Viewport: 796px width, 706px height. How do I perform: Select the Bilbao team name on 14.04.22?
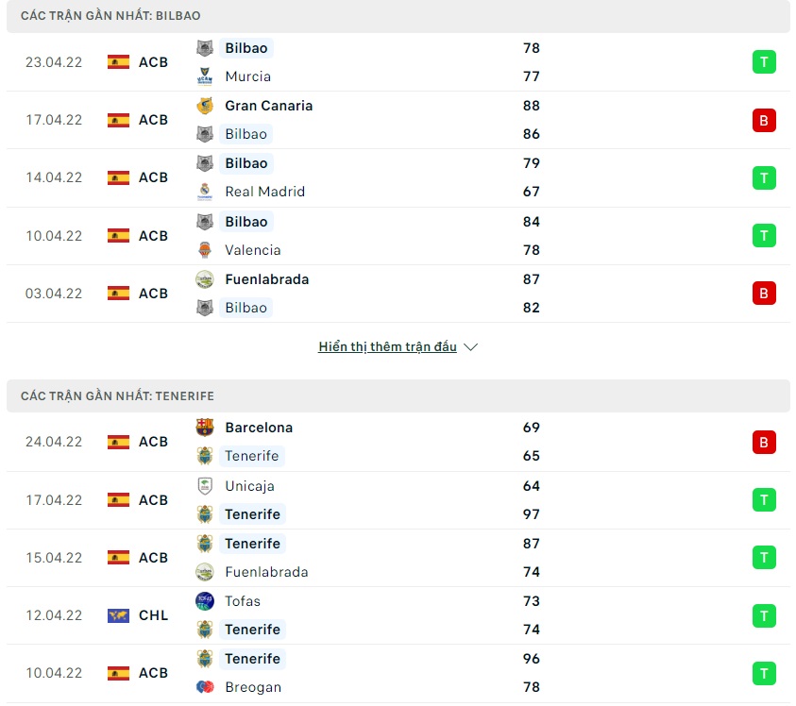click(246, 163)
